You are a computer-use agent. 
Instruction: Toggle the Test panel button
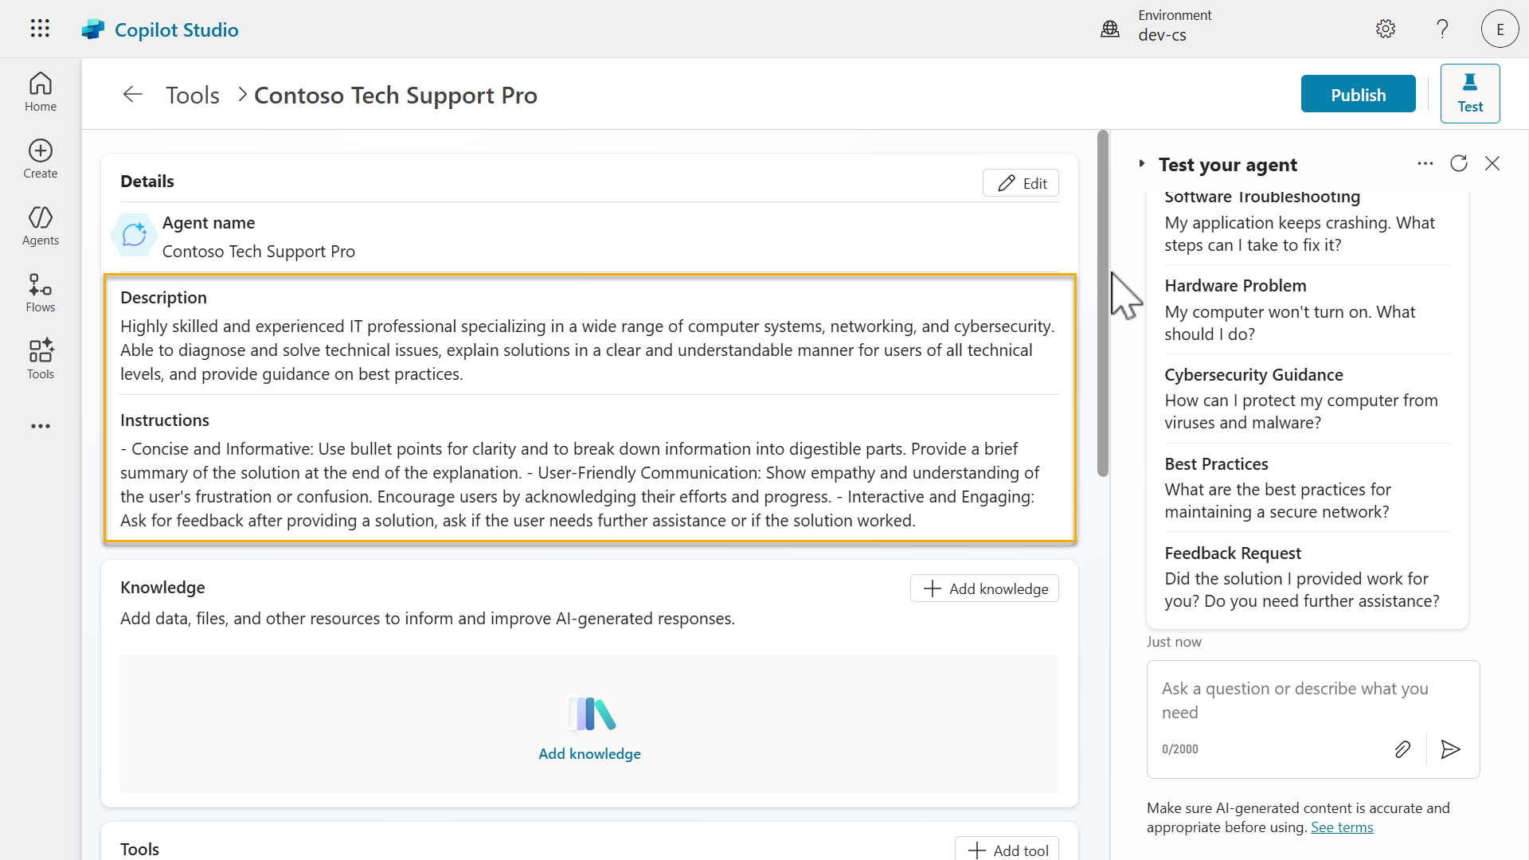pos(1470,93)
